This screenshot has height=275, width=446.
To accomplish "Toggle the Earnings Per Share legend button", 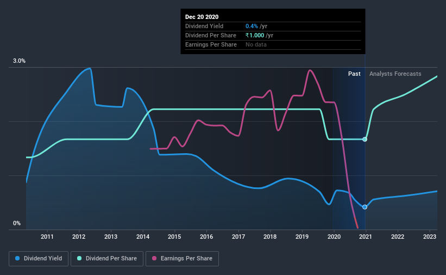I will point(183,259).
